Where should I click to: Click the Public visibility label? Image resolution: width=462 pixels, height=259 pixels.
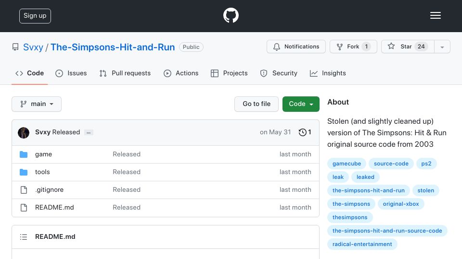click(191, 47)
